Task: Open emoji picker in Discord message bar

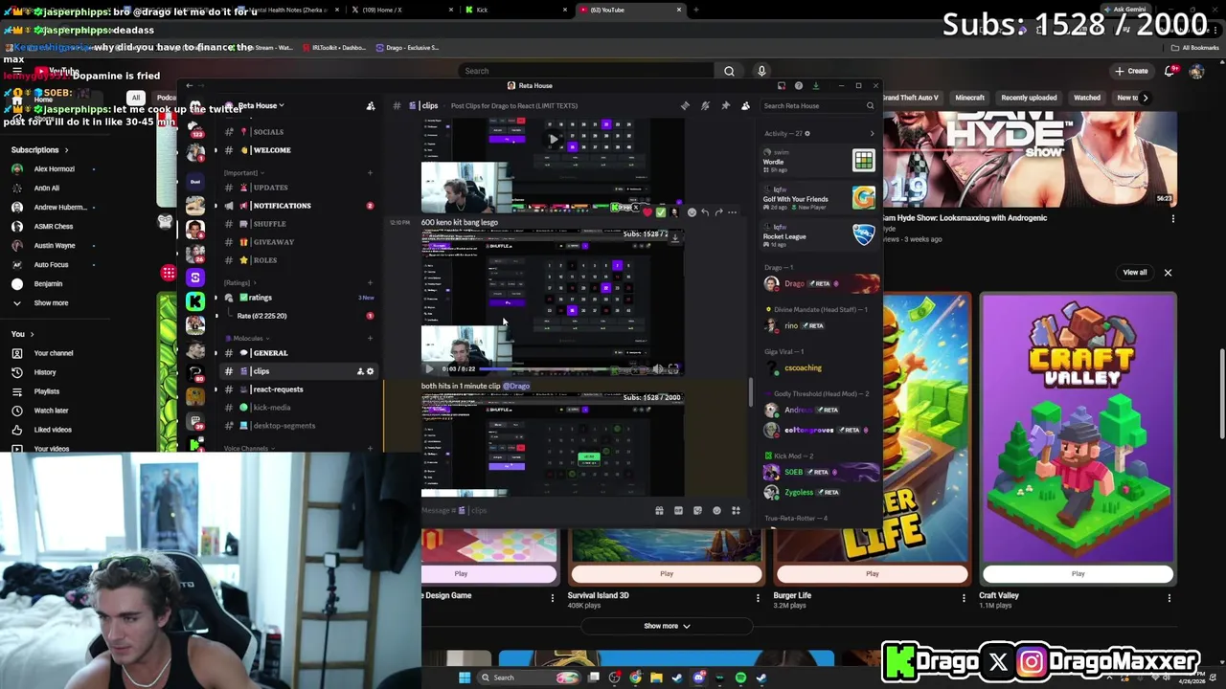Action: 716,511
